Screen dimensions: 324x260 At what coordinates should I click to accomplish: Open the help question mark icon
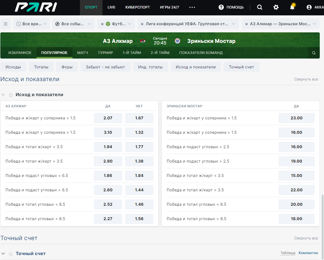(x=221, y=7)
